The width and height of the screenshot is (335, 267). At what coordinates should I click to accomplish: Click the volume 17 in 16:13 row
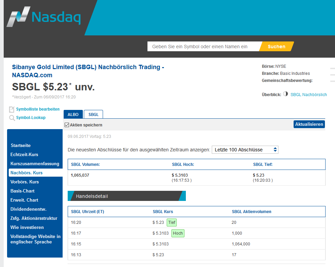click(234, 255)
